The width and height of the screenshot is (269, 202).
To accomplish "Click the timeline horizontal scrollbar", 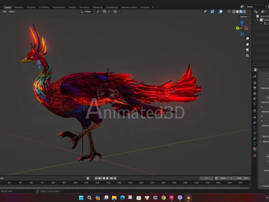I will (x=124, y=187).
